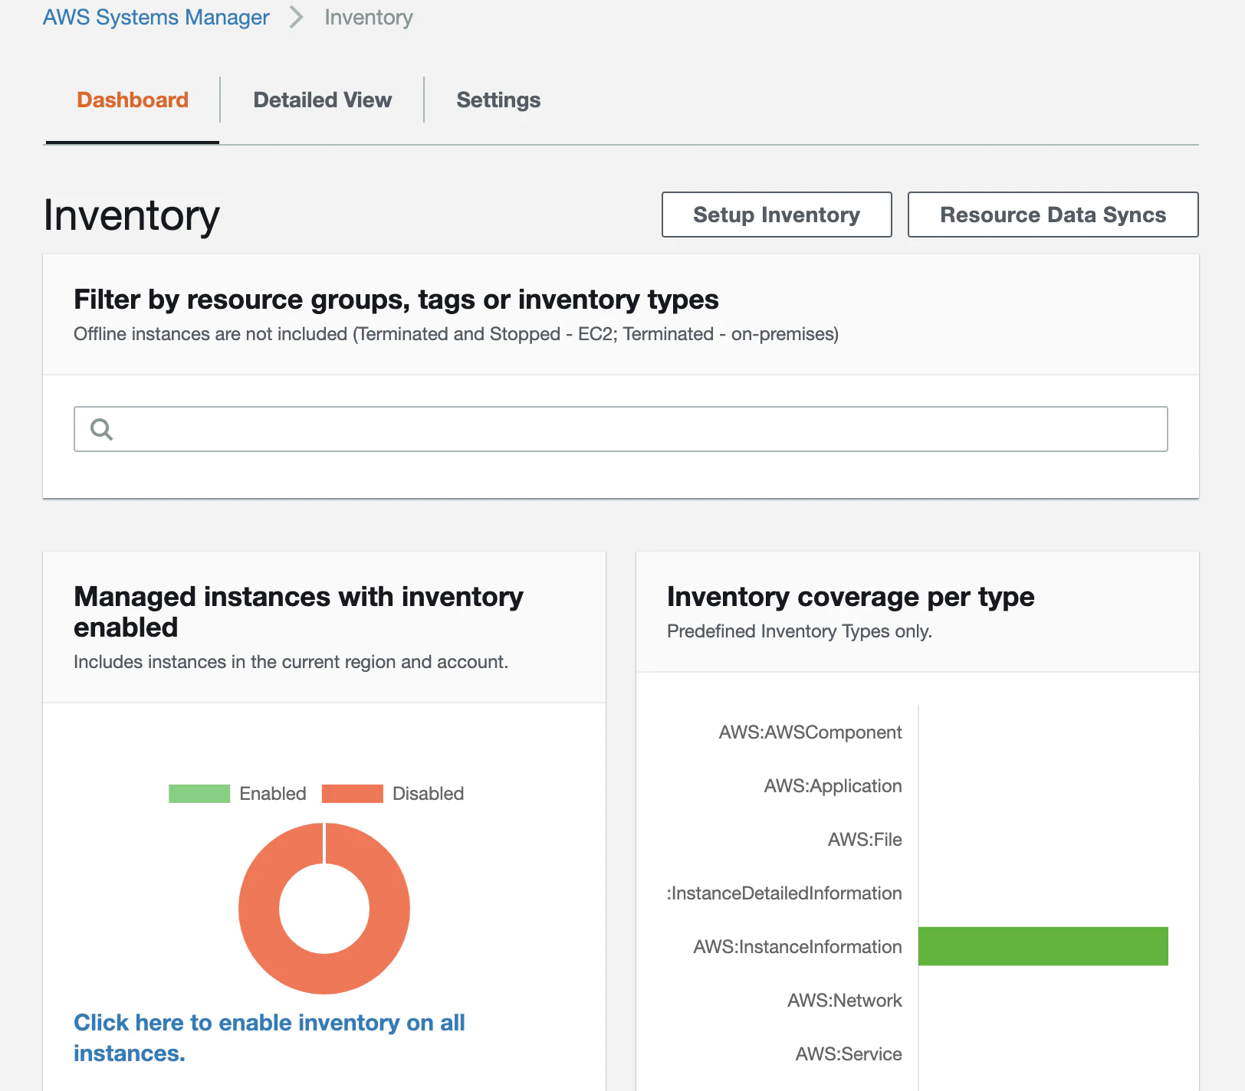Switch to the Detailed View tab

pyautogui.click(x=323, y=100)
